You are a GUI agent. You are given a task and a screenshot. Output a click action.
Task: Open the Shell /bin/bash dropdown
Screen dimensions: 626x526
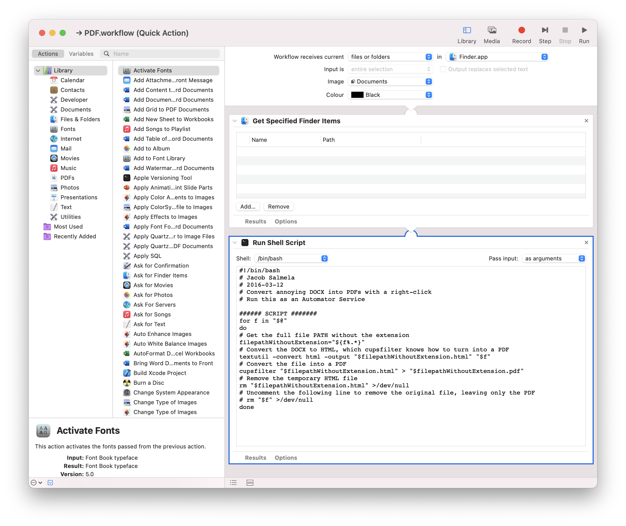(291, 259)
